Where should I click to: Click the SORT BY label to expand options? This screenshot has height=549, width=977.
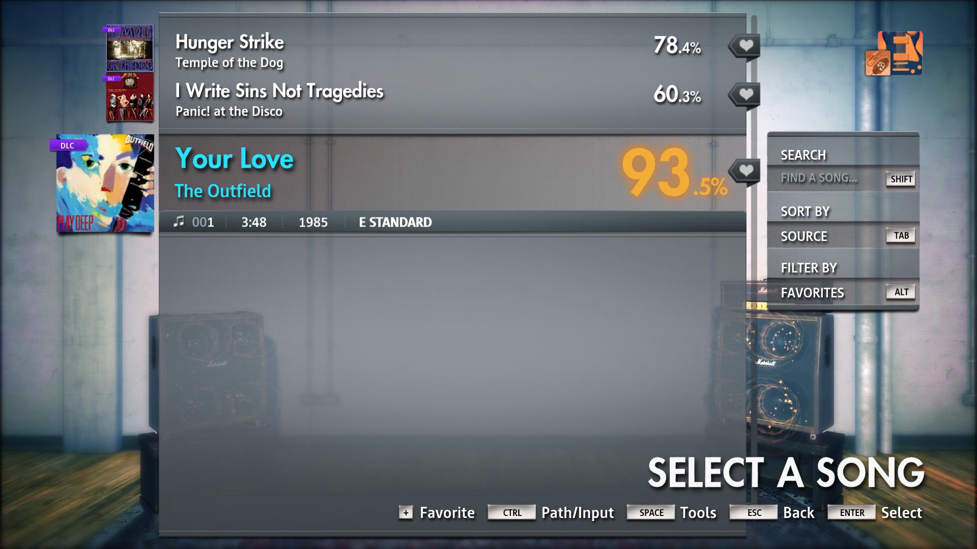tap(806, 211)
